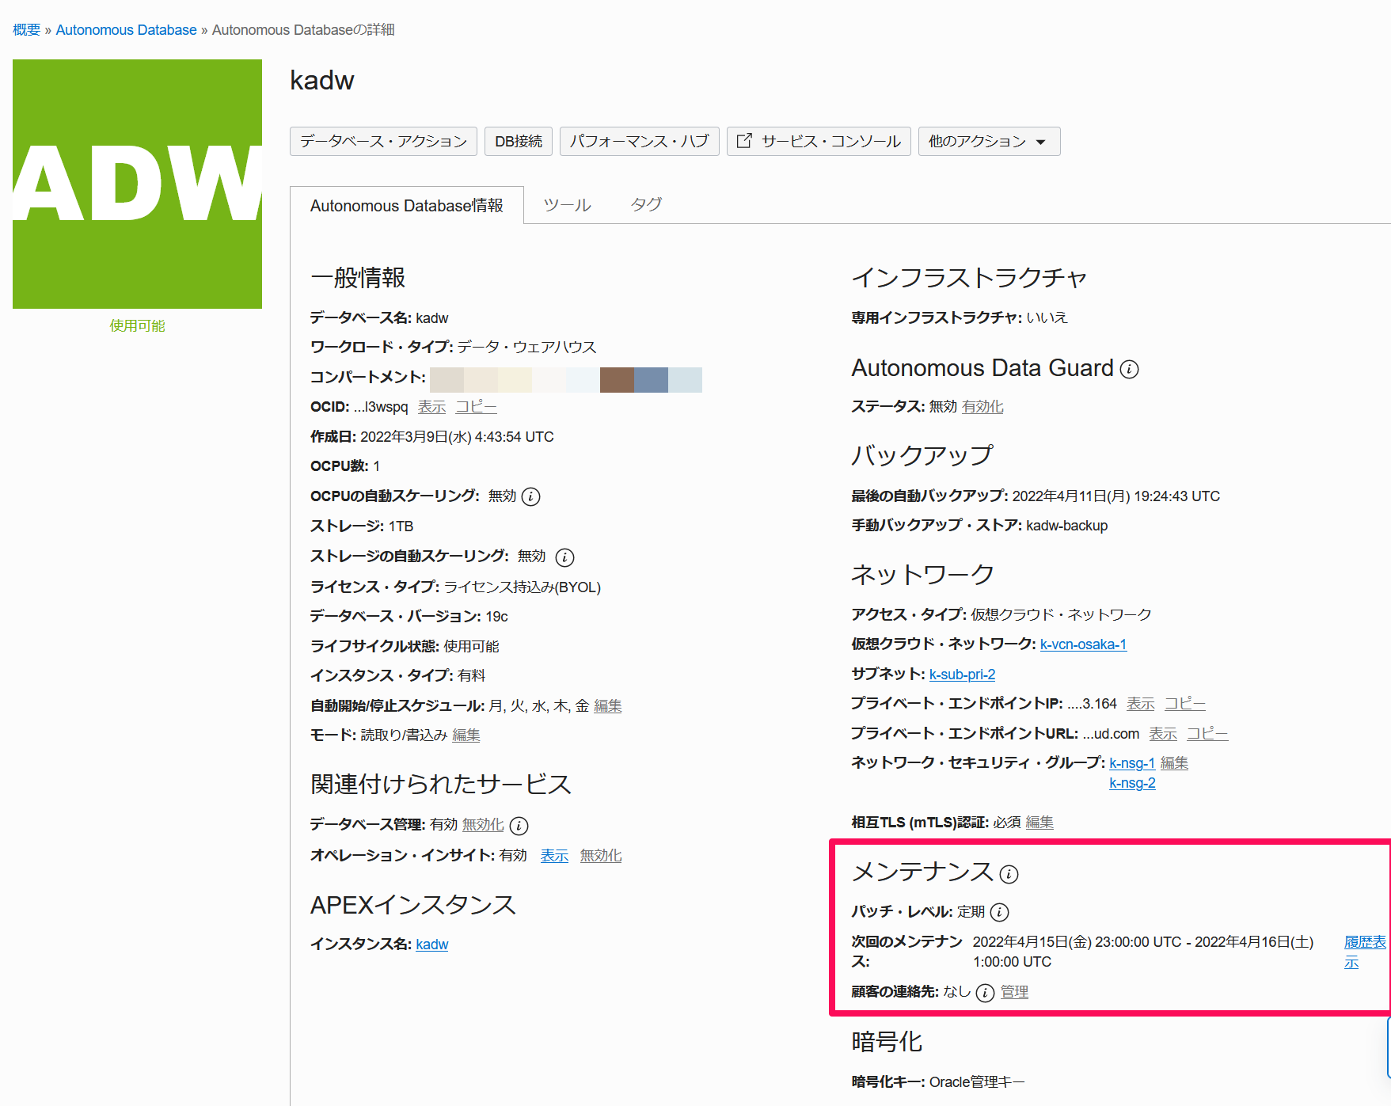Click the external-link icon on サービス・コンソール
This screenshot has height=1106, width=1391.
(x=744, y=140)
